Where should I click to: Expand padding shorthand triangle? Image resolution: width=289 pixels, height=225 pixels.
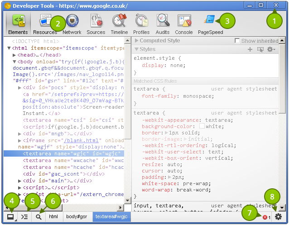click(169, 177)
